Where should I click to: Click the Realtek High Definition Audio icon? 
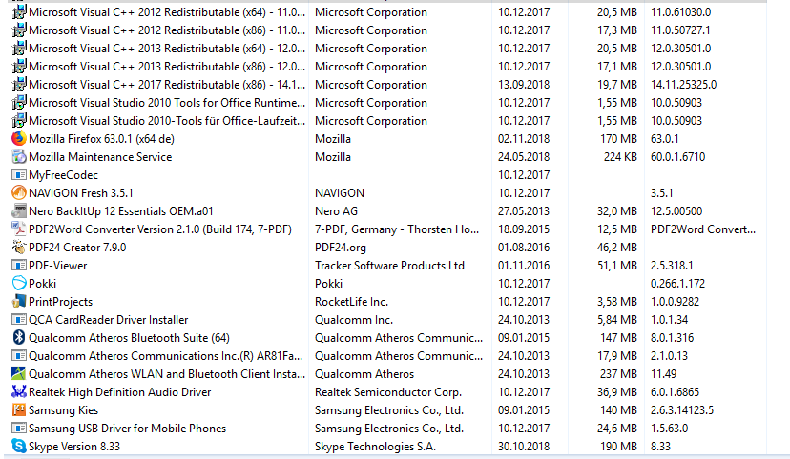tap(19, 392)
